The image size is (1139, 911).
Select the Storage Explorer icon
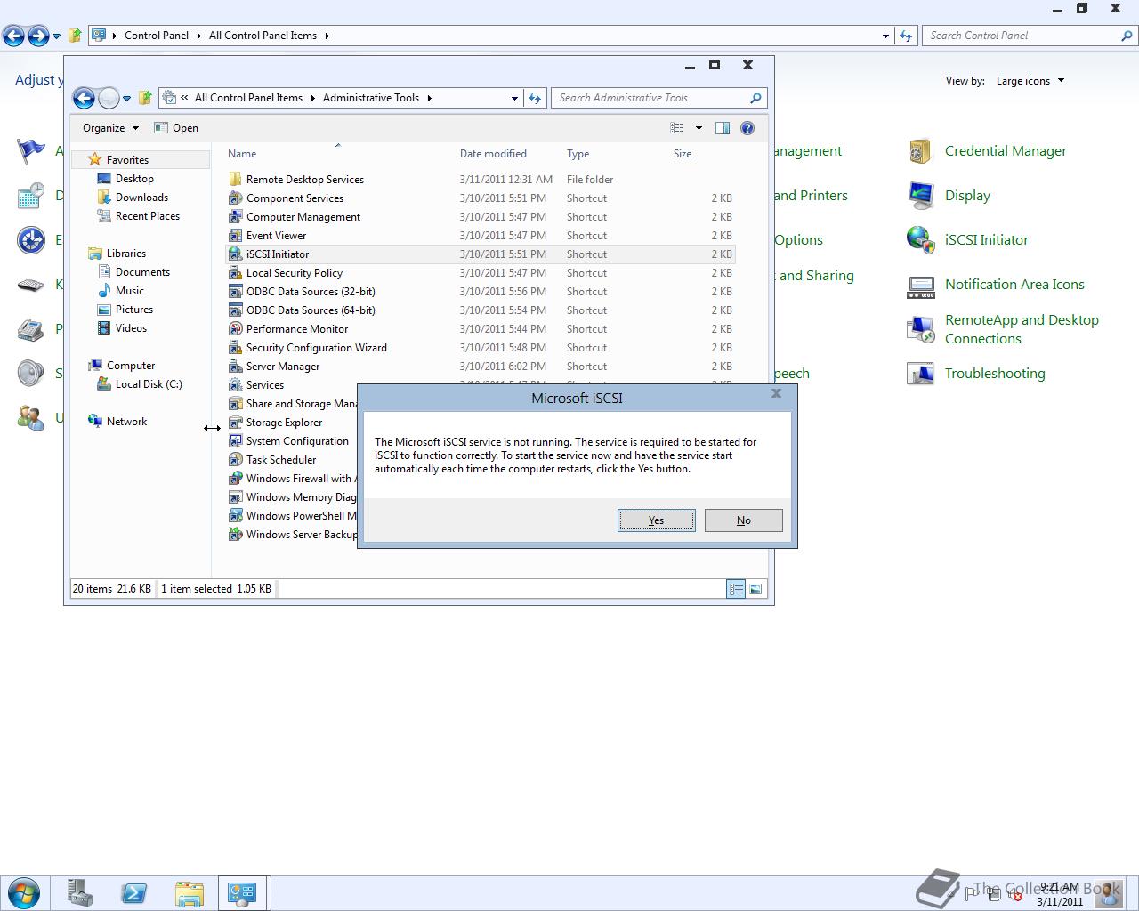(235, 423)
